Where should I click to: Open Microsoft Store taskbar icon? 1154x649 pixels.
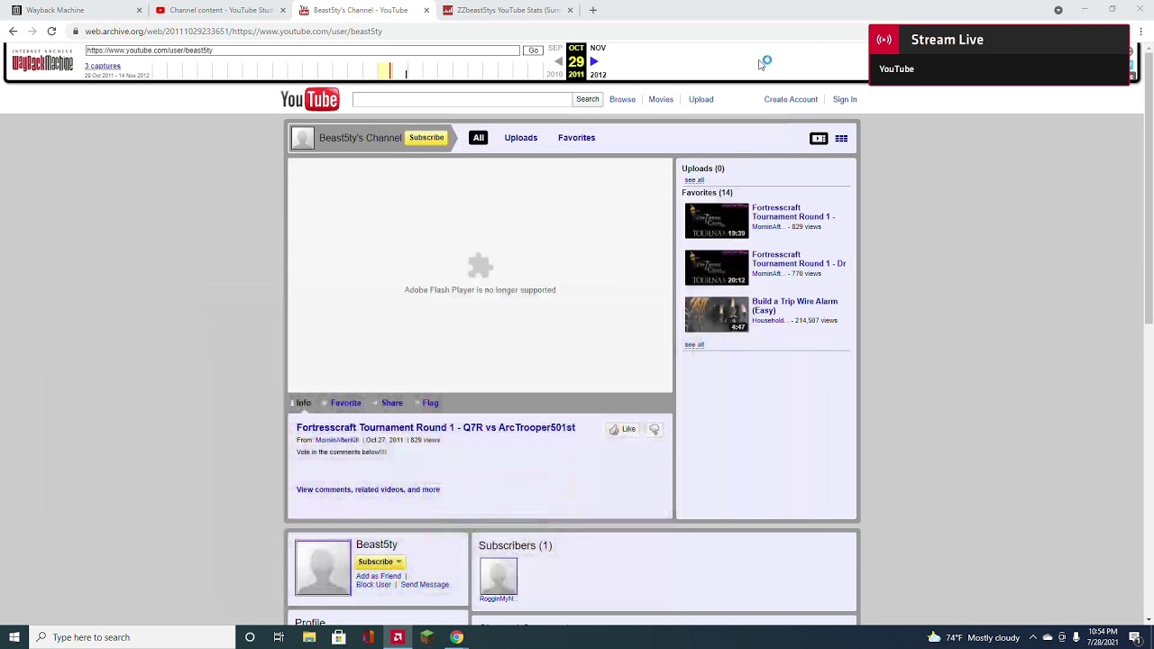[338, 637]
